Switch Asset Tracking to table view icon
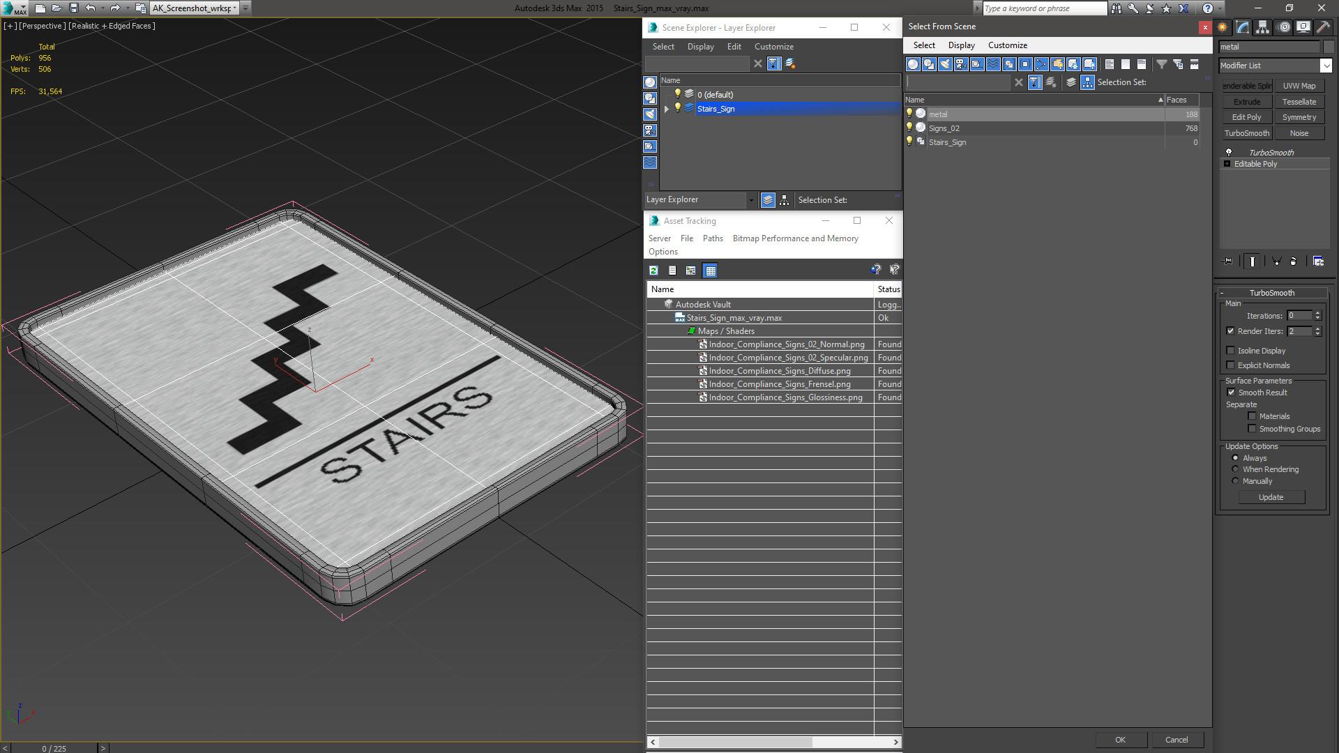 point(710,271)
